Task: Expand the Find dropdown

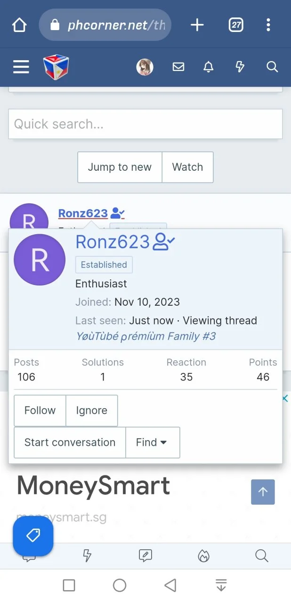Action: click(x=153, y=443)
